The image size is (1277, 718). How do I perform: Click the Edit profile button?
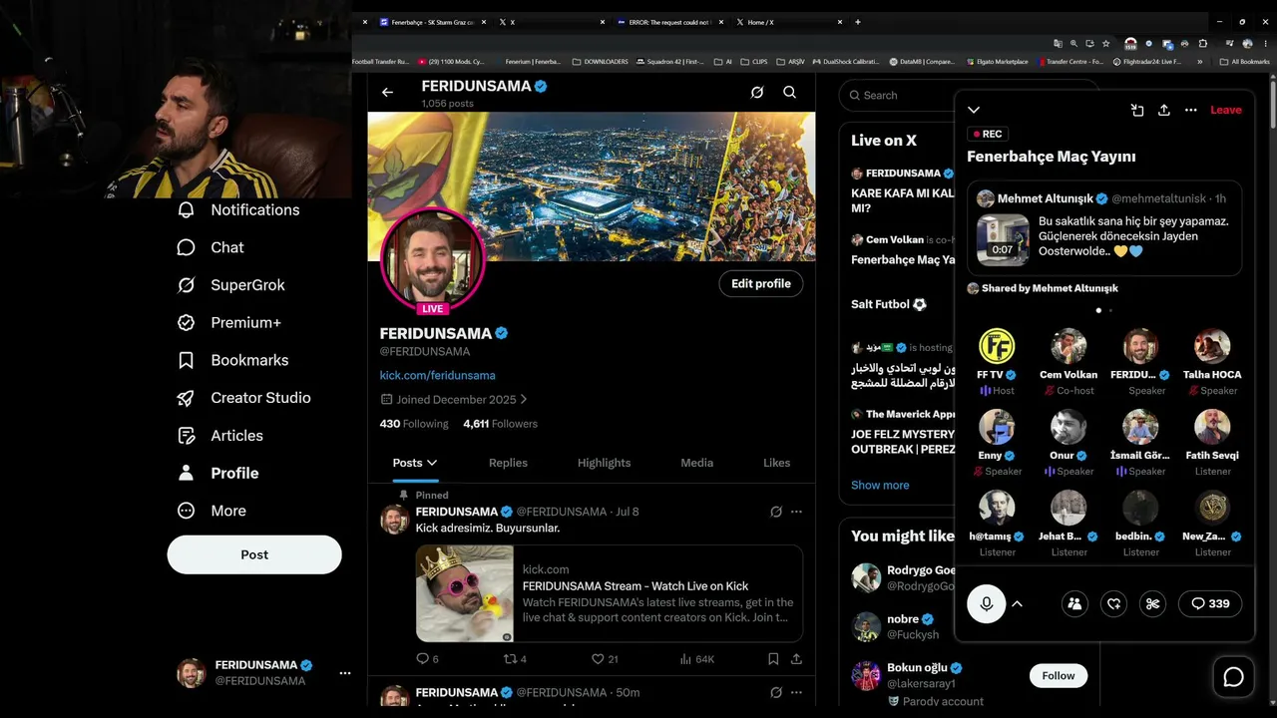[x=760, y=284]
